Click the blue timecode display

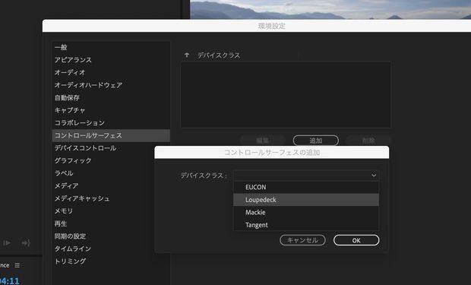[10, 281]
